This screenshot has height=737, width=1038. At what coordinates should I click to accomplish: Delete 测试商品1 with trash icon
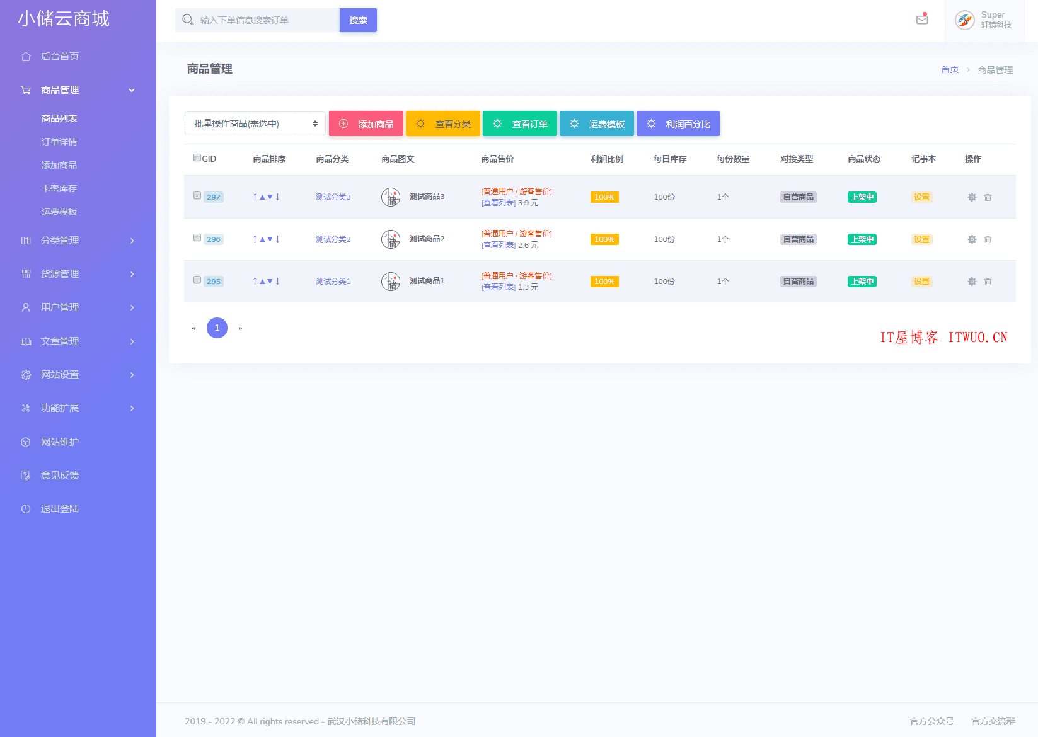(x=988, y=282)
